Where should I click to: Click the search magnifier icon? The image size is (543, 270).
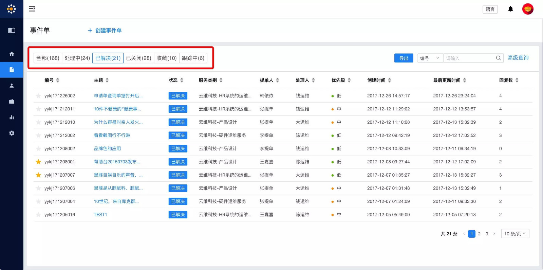click(x=498, y=58)
